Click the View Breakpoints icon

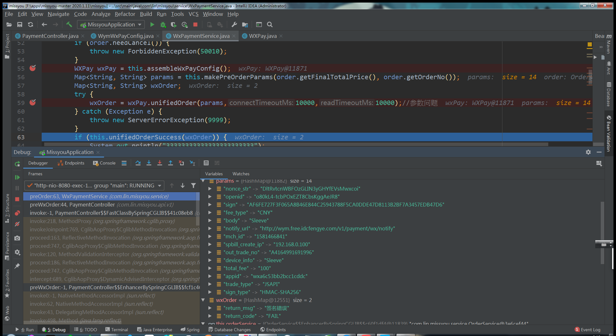[17, 213]
